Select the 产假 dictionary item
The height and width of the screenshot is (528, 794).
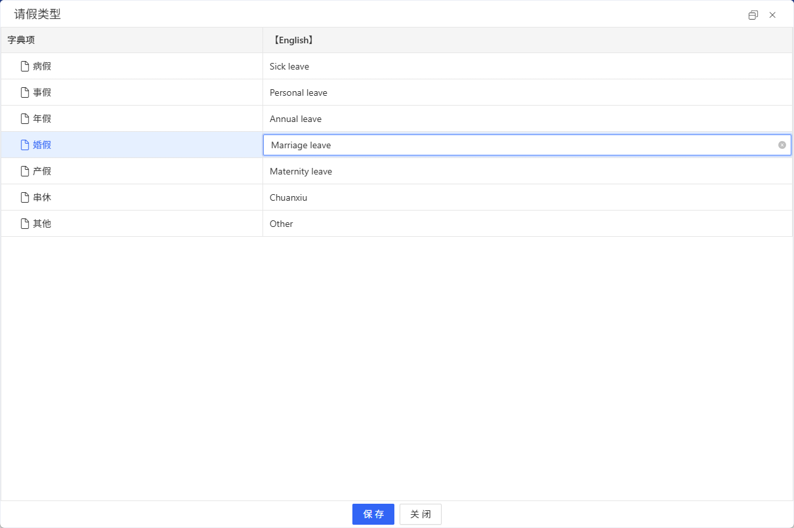(42, 171)
